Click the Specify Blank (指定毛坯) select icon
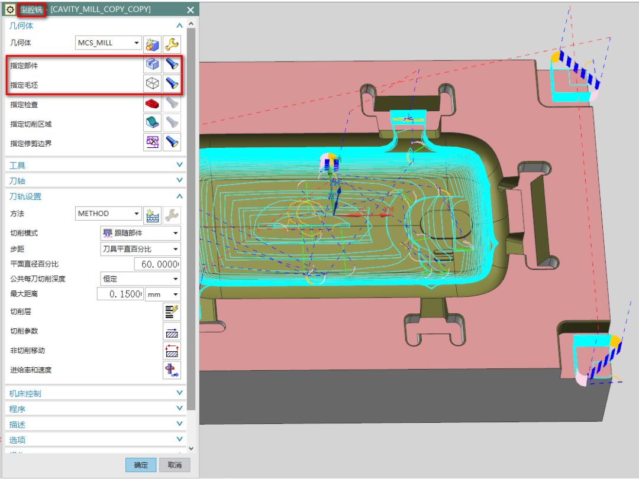Image resolution: width=639 pixels, height=479 pixels. [153, 84]
